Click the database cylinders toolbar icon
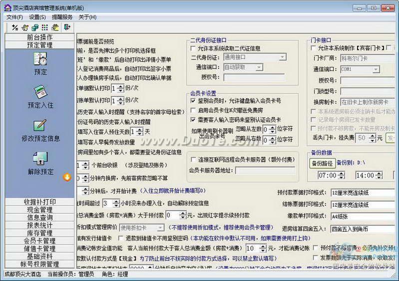 pos(35,27)
